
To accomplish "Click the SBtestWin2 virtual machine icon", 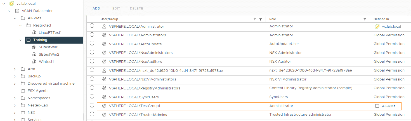I will (34, 54).
